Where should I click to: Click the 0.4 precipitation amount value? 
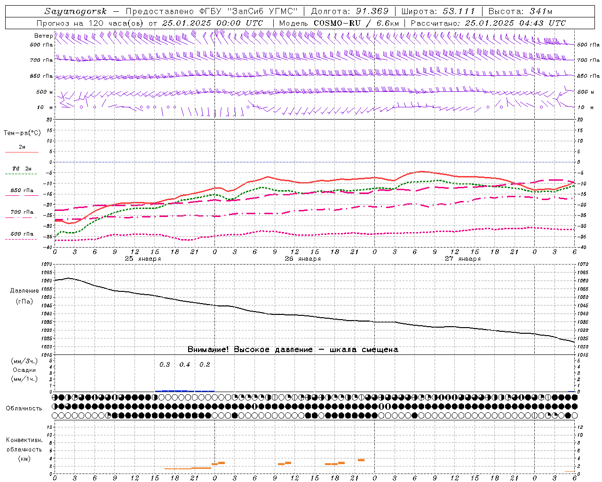[185, 365]
